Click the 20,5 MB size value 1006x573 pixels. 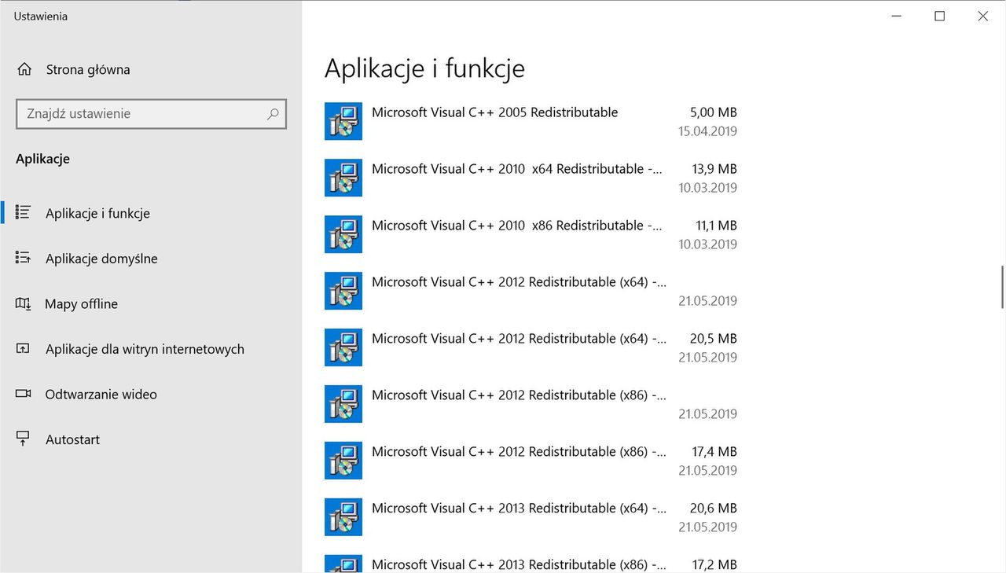pos(714,339)
